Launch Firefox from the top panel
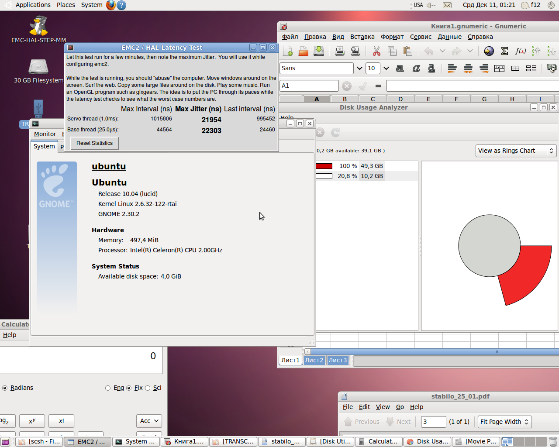 [111, 5]
